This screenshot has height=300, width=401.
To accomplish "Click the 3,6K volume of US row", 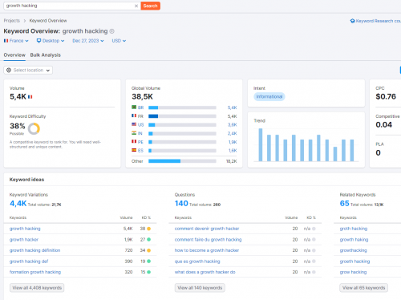I will (x=232, y=125).
